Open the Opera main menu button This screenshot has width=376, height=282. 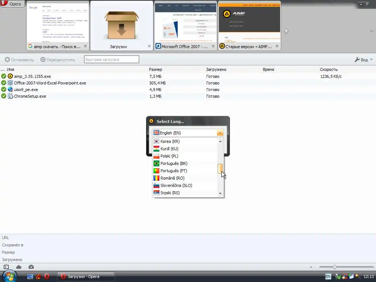tap(12, 4)
